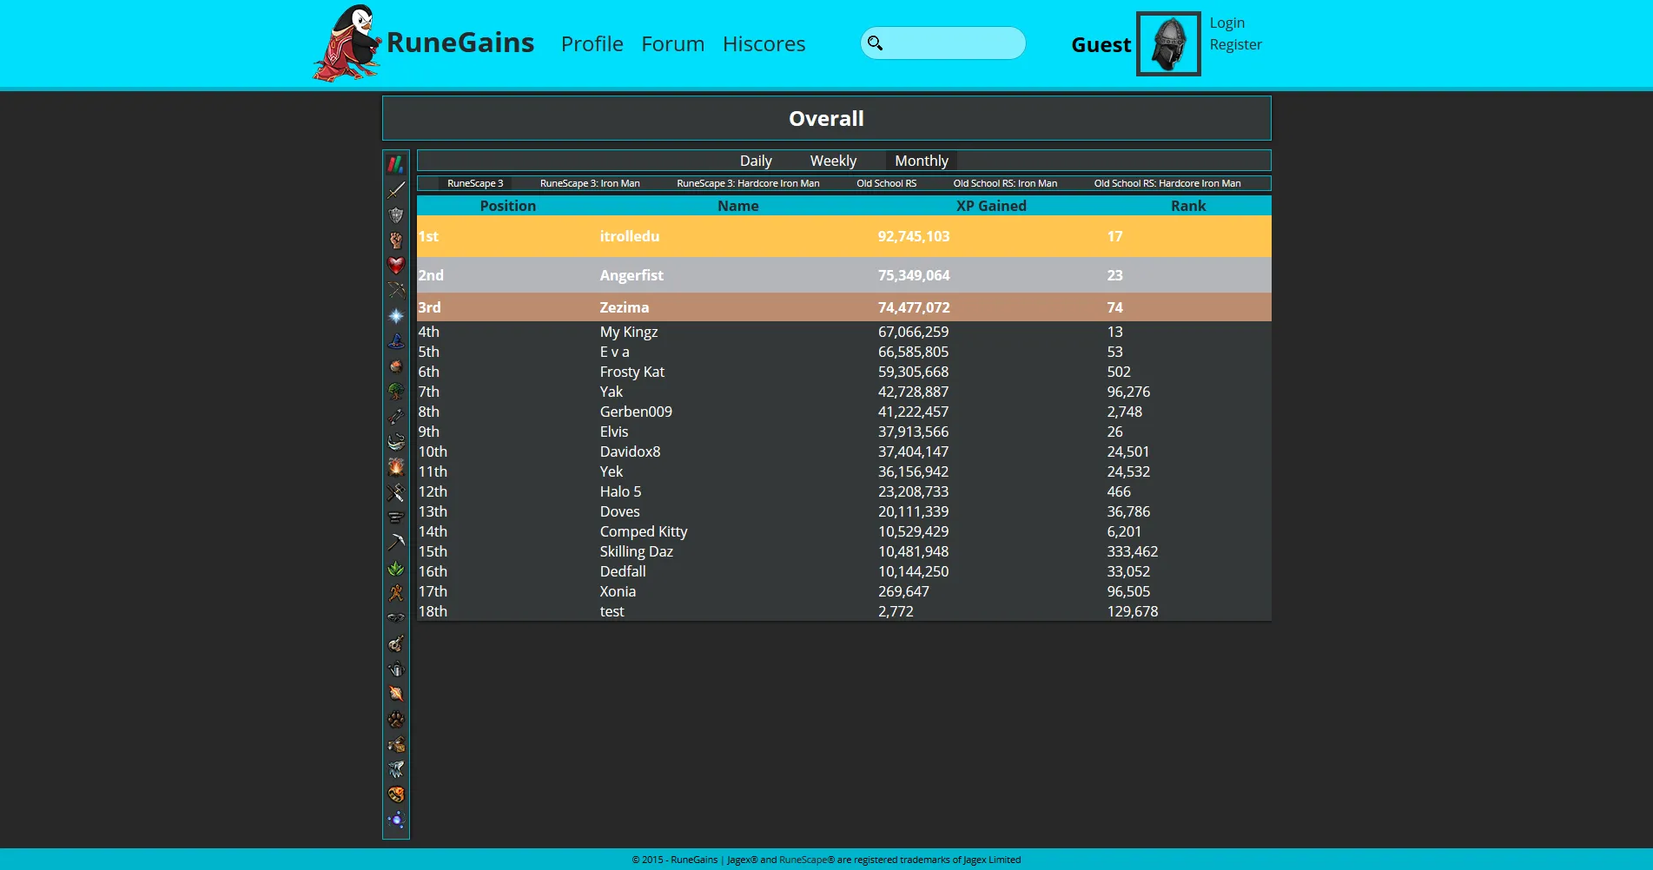The height and width of the screenshot is (870, 1653).
Task: Click the Mining pickaxe skill icon
Action: point(396,543)
